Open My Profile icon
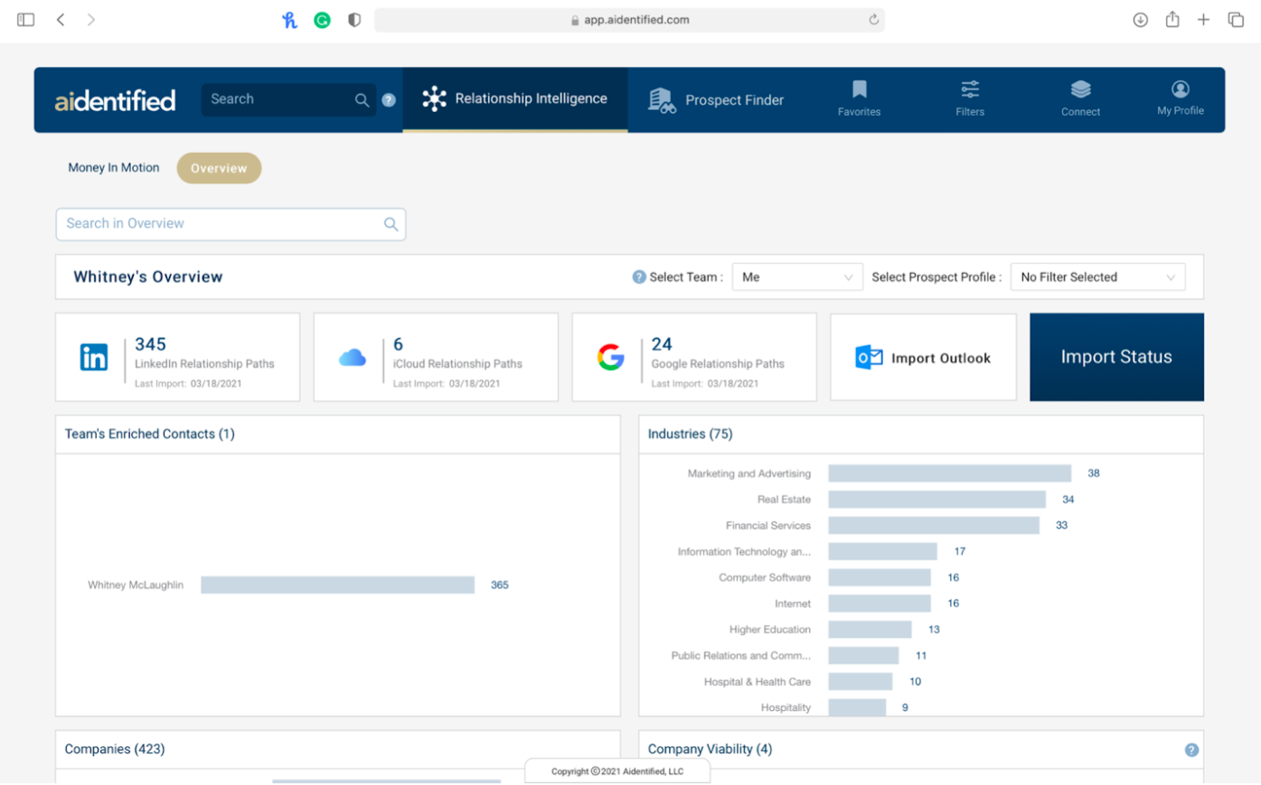The height and width of the screenshot is (785, 1261). (1180, 90)
